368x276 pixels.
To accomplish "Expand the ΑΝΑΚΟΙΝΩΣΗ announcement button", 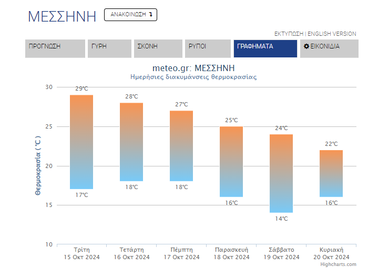I will 130,15.
